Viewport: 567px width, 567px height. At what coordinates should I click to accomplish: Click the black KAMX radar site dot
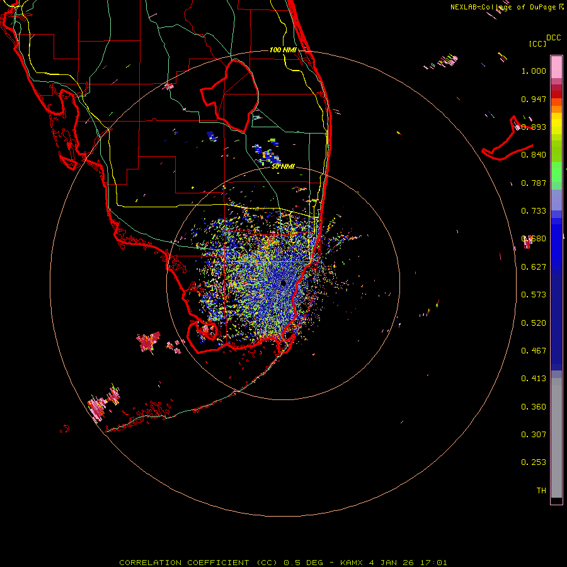pos(283,283)
